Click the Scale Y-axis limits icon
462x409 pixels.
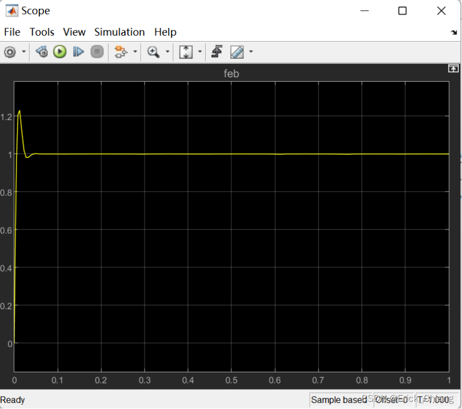pos(186,52)
